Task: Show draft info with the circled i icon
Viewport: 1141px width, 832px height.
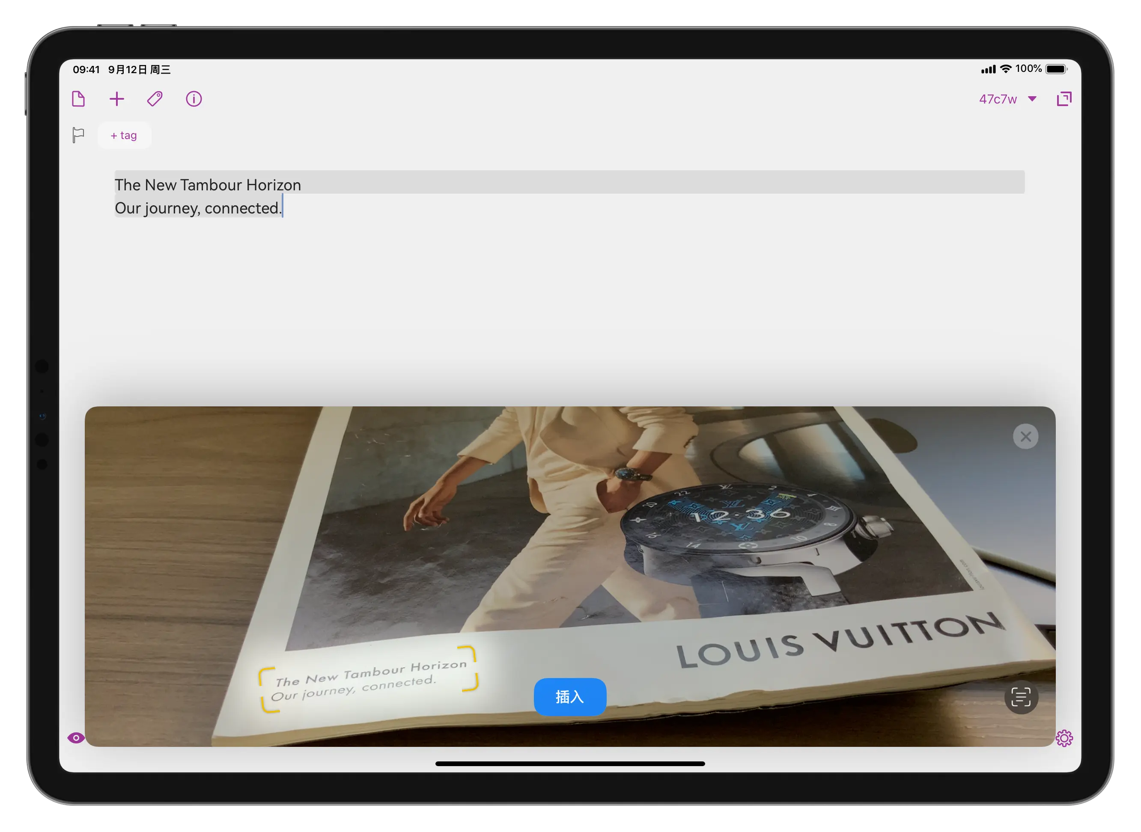Action: click(194, 99)
